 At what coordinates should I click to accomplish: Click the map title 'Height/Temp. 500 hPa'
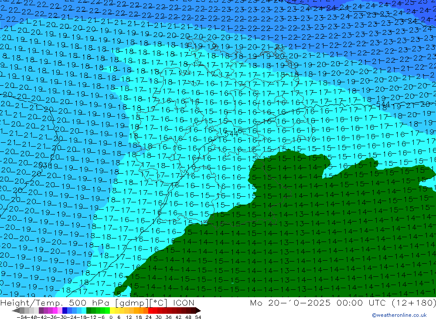point(55,302)
